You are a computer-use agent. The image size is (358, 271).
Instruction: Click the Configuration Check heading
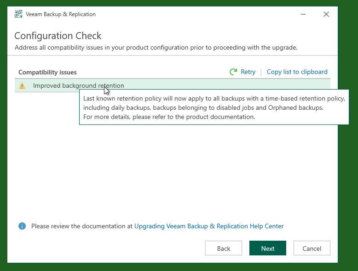click(x=58, y=36)
